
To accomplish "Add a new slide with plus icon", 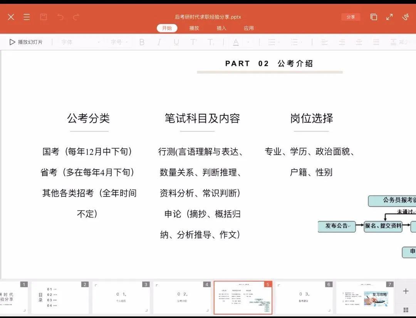I will point(406,291).
